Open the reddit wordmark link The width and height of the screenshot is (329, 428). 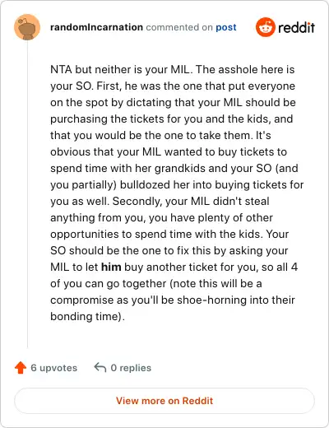coord(296,27)
